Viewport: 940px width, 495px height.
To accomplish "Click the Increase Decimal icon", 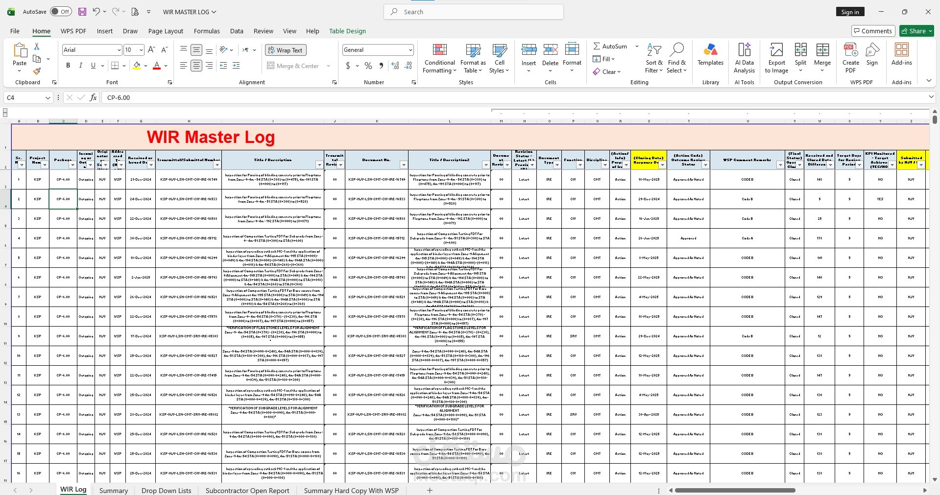I will coord(395,66).
